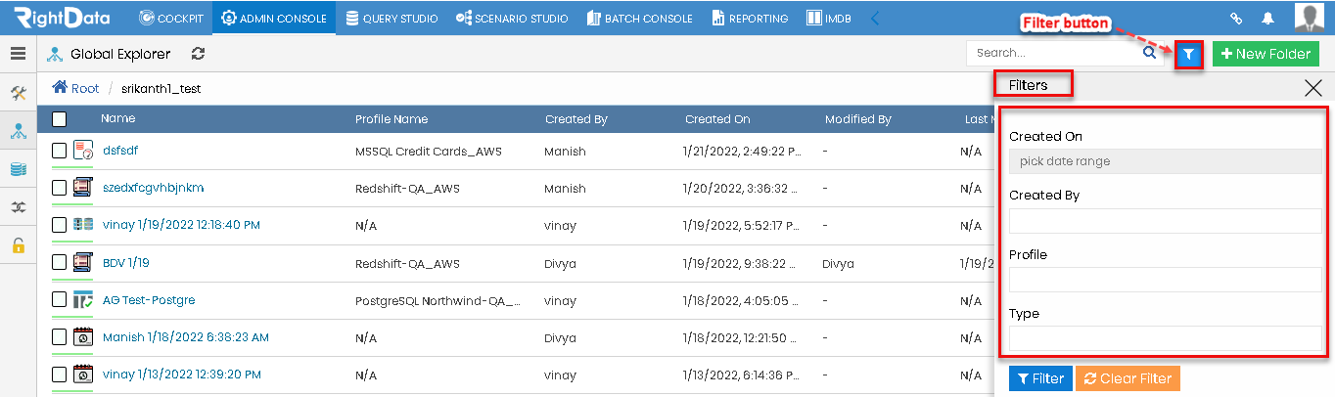Click the Created By filter input field

tap(1165, 221)
